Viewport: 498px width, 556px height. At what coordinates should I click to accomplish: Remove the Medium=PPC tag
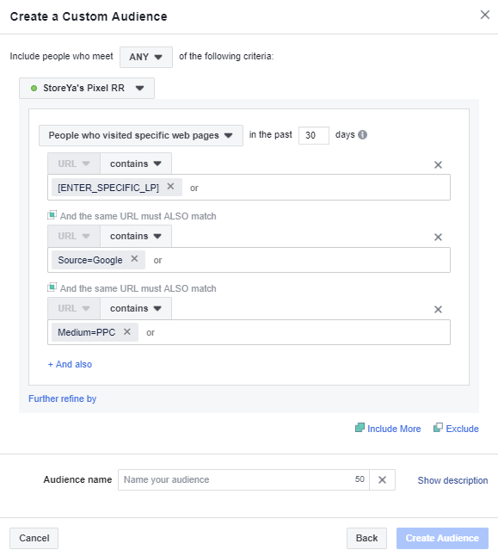pos(127,331)
